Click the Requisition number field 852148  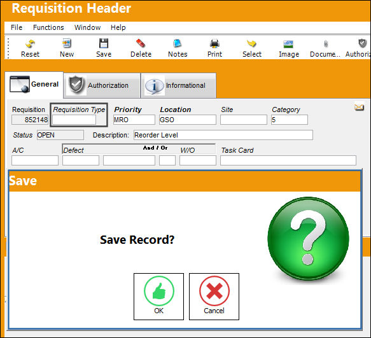pyautogui.click(x=30, y=120)
